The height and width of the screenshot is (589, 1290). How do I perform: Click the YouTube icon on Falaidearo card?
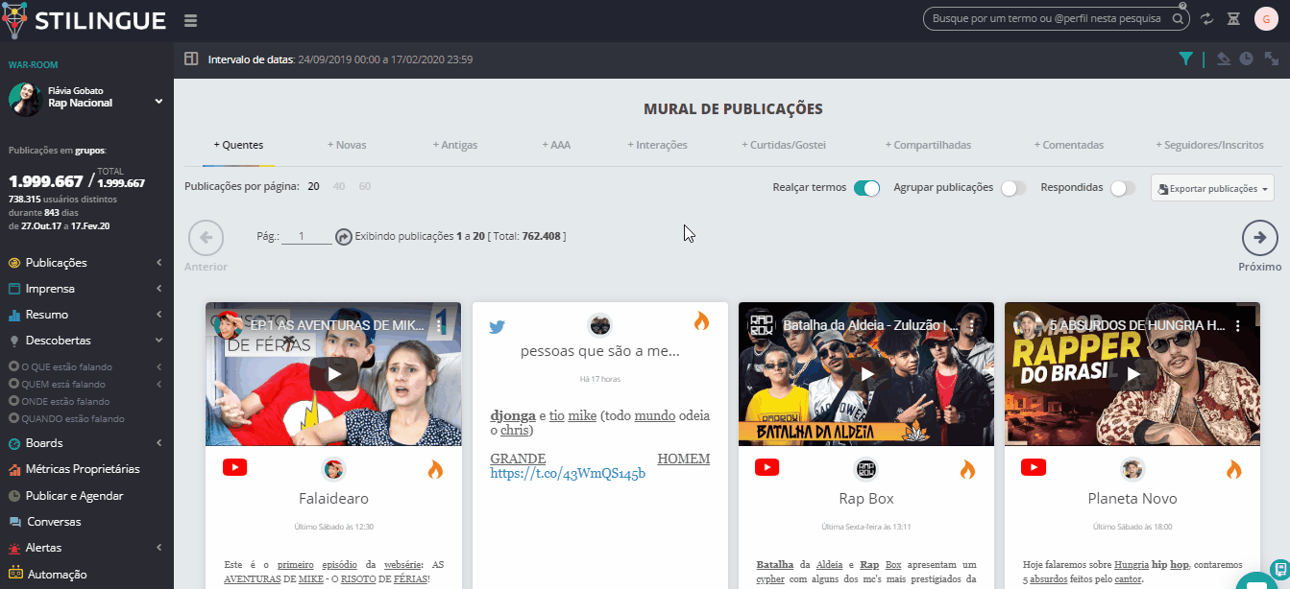(234, 468)
